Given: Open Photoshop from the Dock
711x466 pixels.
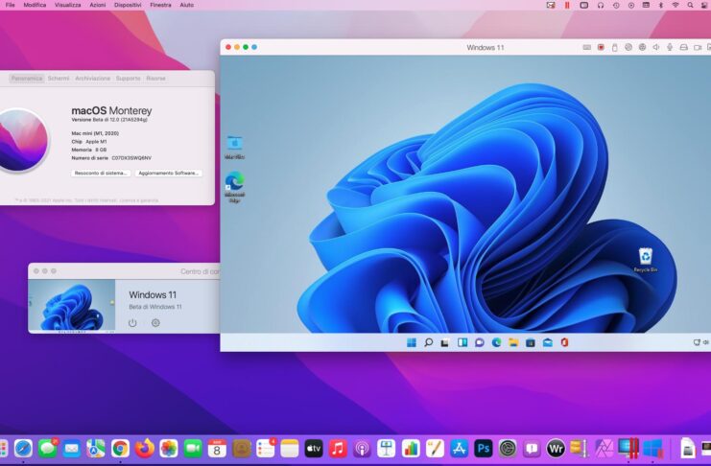Looking at the screenshot, I should [484, 449].
